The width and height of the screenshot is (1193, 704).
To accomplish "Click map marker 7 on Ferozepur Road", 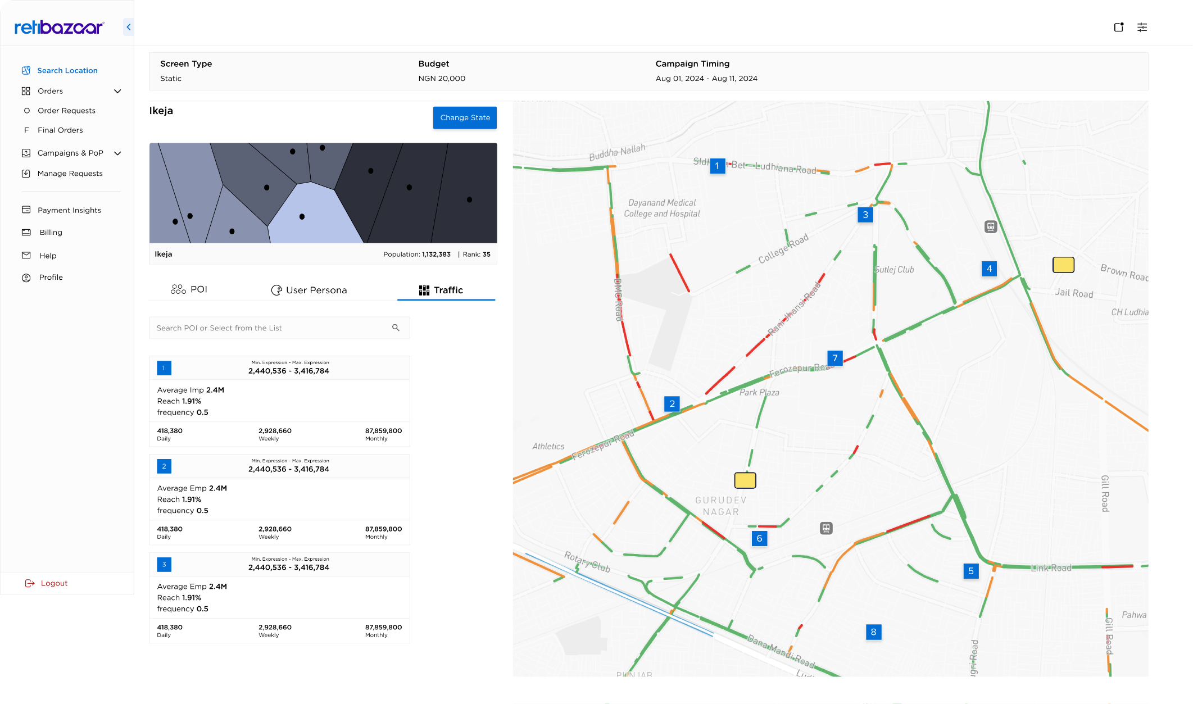I will tap(835, 358).
